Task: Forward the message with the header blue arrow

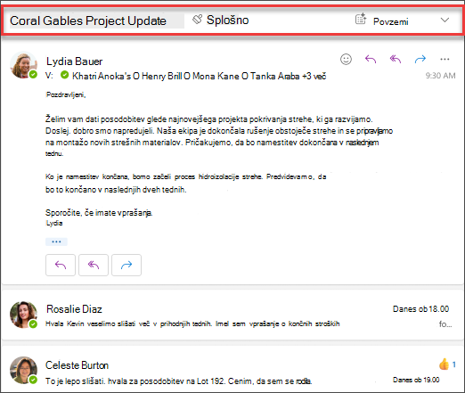Action: tap(420, 59)
